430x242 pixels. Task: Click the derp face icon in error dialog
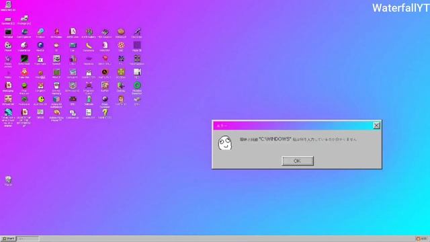click(225, 143)
